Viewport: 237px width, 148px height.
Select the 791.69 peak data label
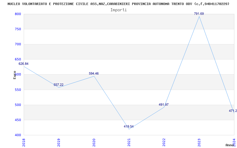(199, 14)
